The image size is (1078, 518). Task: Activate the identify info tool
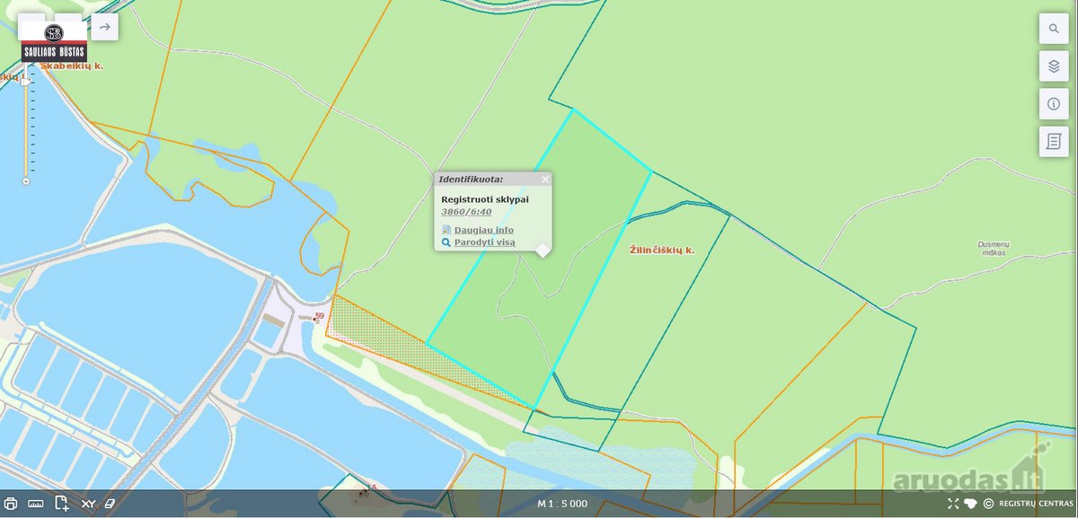click(x=1054, y=103)
